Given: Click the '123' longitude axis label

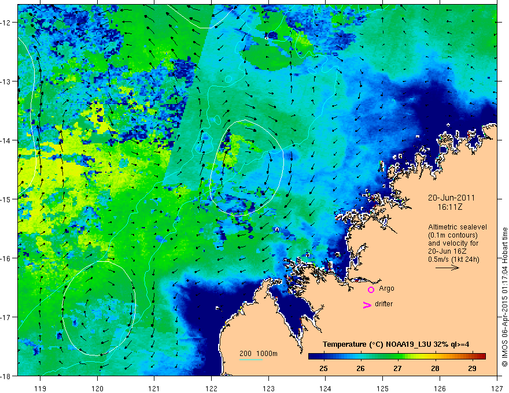Looking at the screenshot, I should (x=268, y=388).
